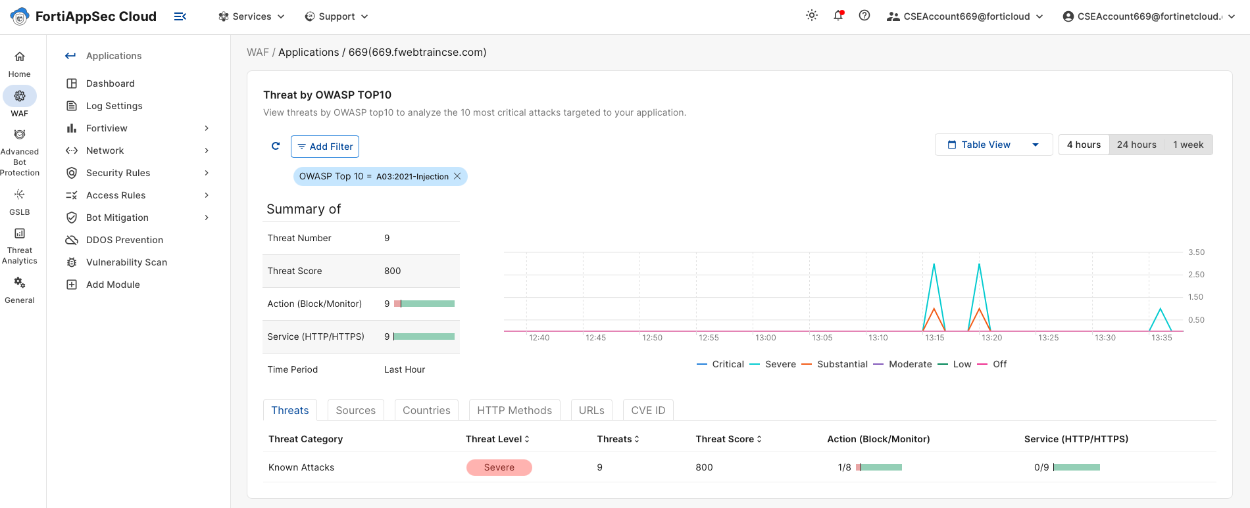Refresh the threat data

point(276,146)
